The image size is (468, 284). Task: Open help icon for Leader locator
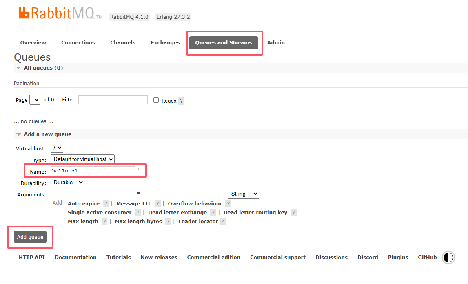[x=222, y=221]
